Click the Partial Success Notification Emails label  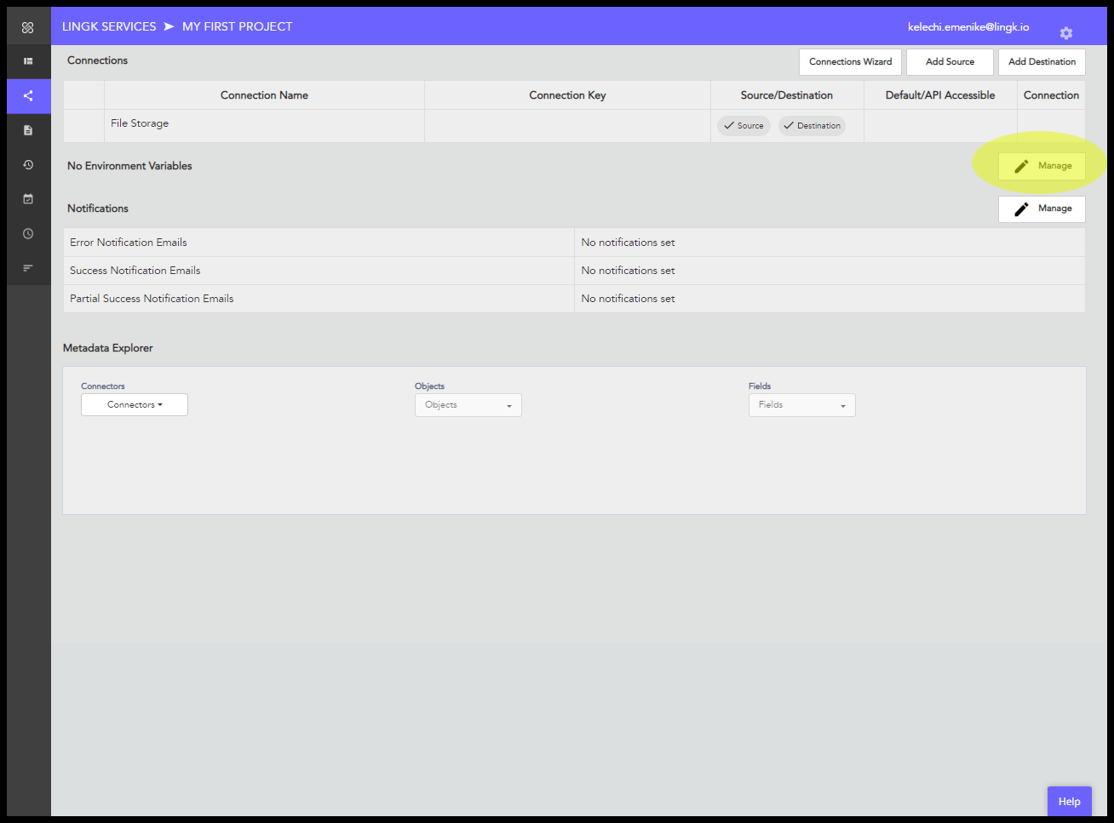(152, 299)
